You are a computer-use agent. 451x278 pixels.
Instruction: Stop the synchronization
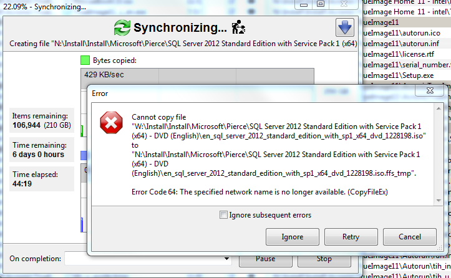pos(324,259)
